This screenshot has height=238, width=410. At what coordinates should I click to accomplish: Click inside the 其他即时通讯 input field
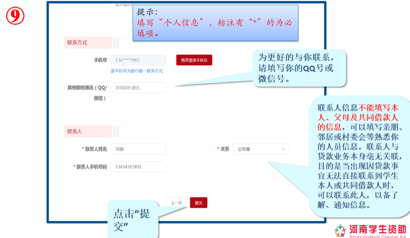pos(138,88)
